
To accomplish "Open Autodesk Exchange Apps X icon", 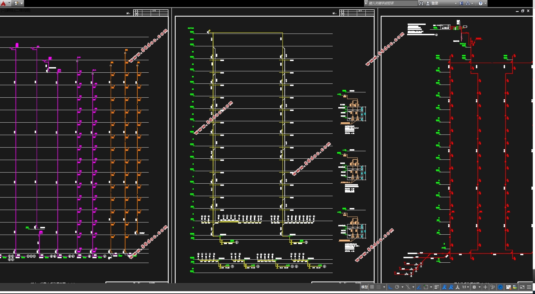I will click(461, 3).
